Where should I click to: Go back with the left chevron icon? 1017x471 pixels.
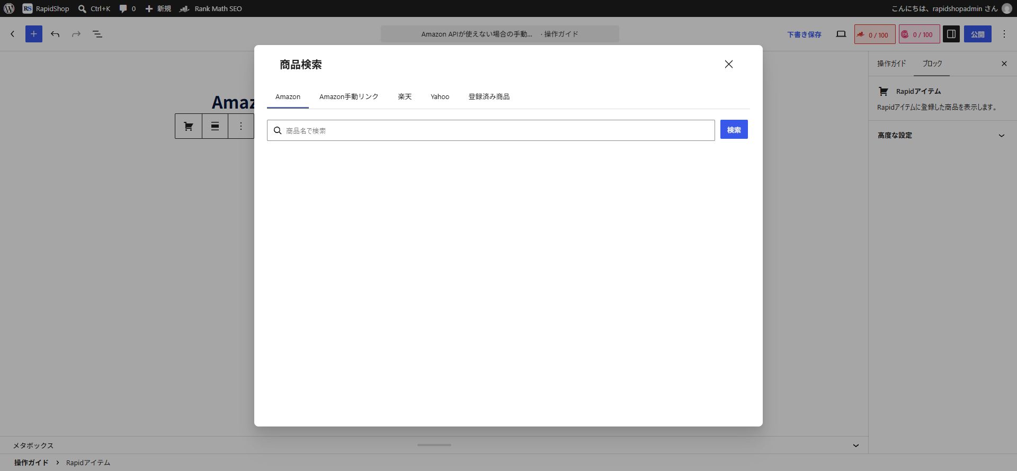click(13, 34)
